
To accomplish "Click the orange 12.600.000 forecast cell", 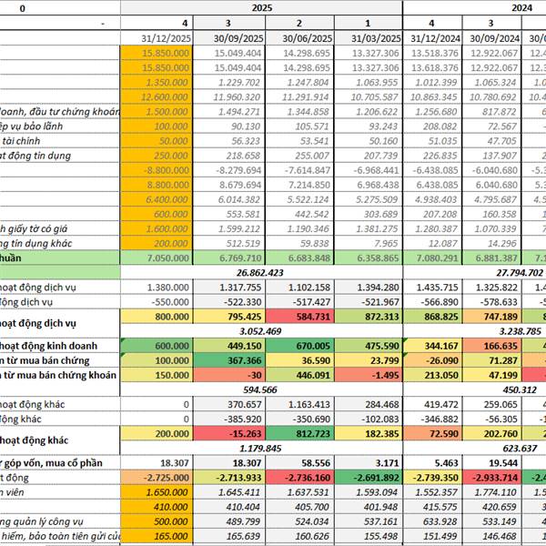I will click(157, 96).
